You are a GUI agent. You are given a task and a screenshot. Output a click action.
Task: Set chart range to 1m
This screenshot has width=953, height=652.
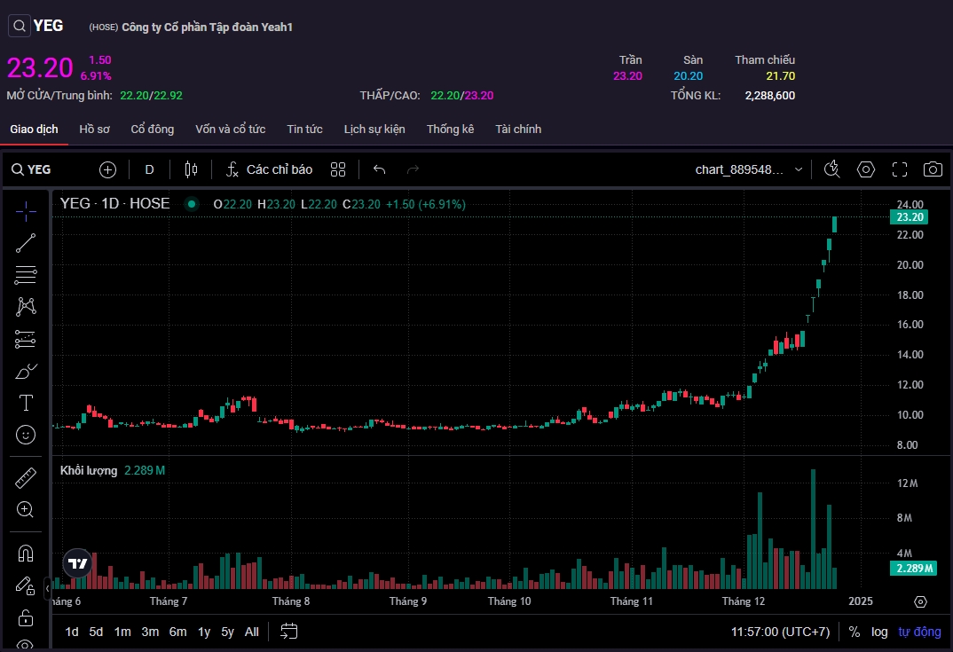122,632
